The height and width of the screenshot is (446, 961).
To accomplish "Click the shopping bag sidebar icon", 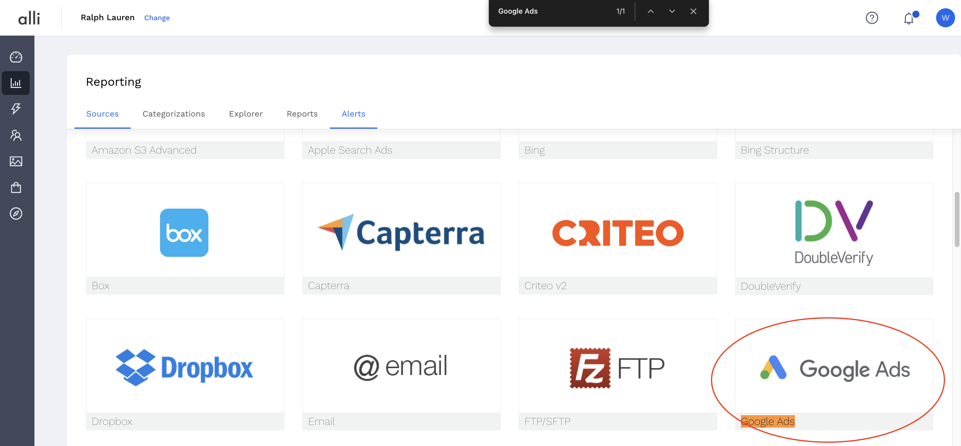I will tap(16, 188).
